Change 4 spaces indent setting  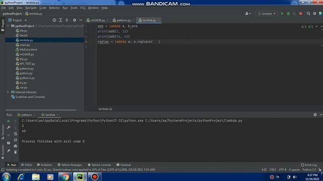tap(294, 170)
